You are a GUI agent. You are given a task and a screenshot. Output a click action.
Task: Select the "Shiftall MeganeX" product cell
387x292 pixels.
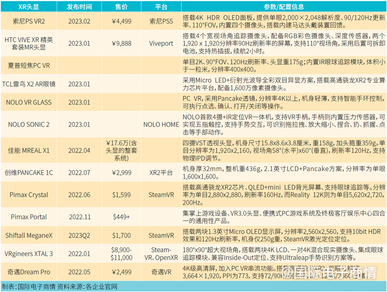[28, 236]
